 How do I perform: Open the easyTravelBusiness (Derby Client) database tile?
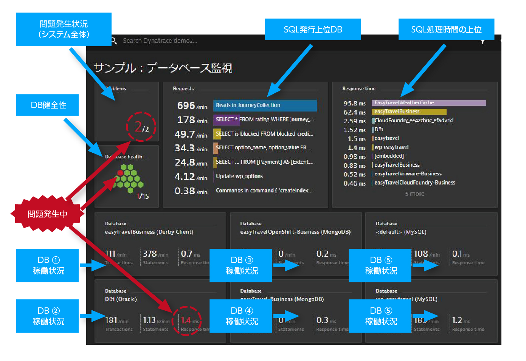(160, 244)
